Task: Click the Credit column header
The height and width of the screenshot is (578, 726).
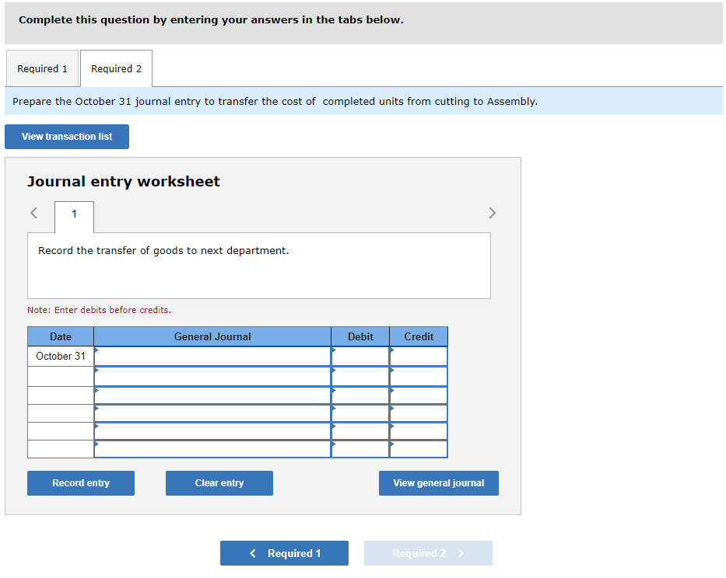Action: tap(419, 336)
